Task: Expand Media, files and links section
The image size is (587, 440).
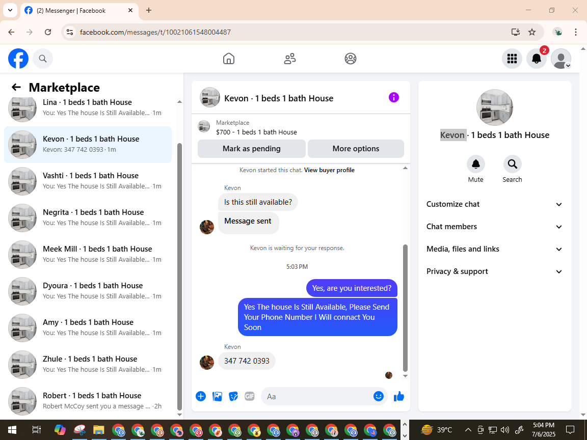Action: pyautogui.click(x=494, y=249)
